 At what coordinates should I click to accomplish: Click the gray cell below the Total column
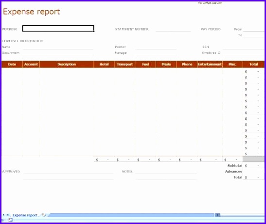coord(254,159)
